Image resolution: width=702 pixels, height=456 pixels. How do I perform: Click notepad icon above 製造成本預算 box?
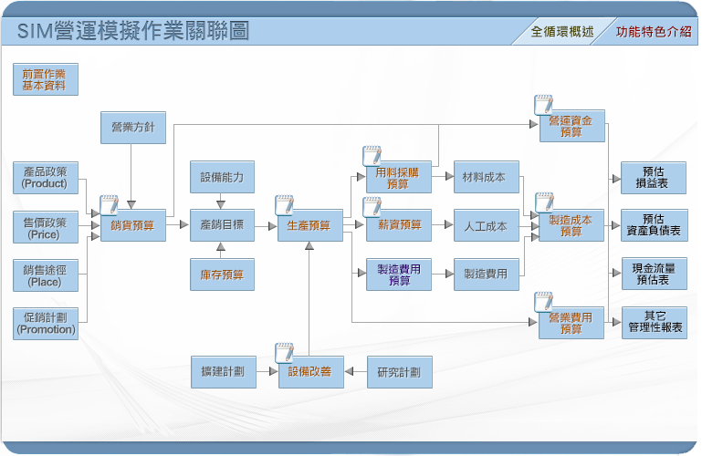(544, 202)
